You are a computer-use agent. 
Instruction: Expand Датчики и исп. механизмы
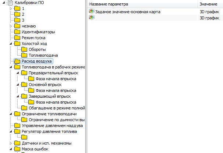(x=11, y=143)
